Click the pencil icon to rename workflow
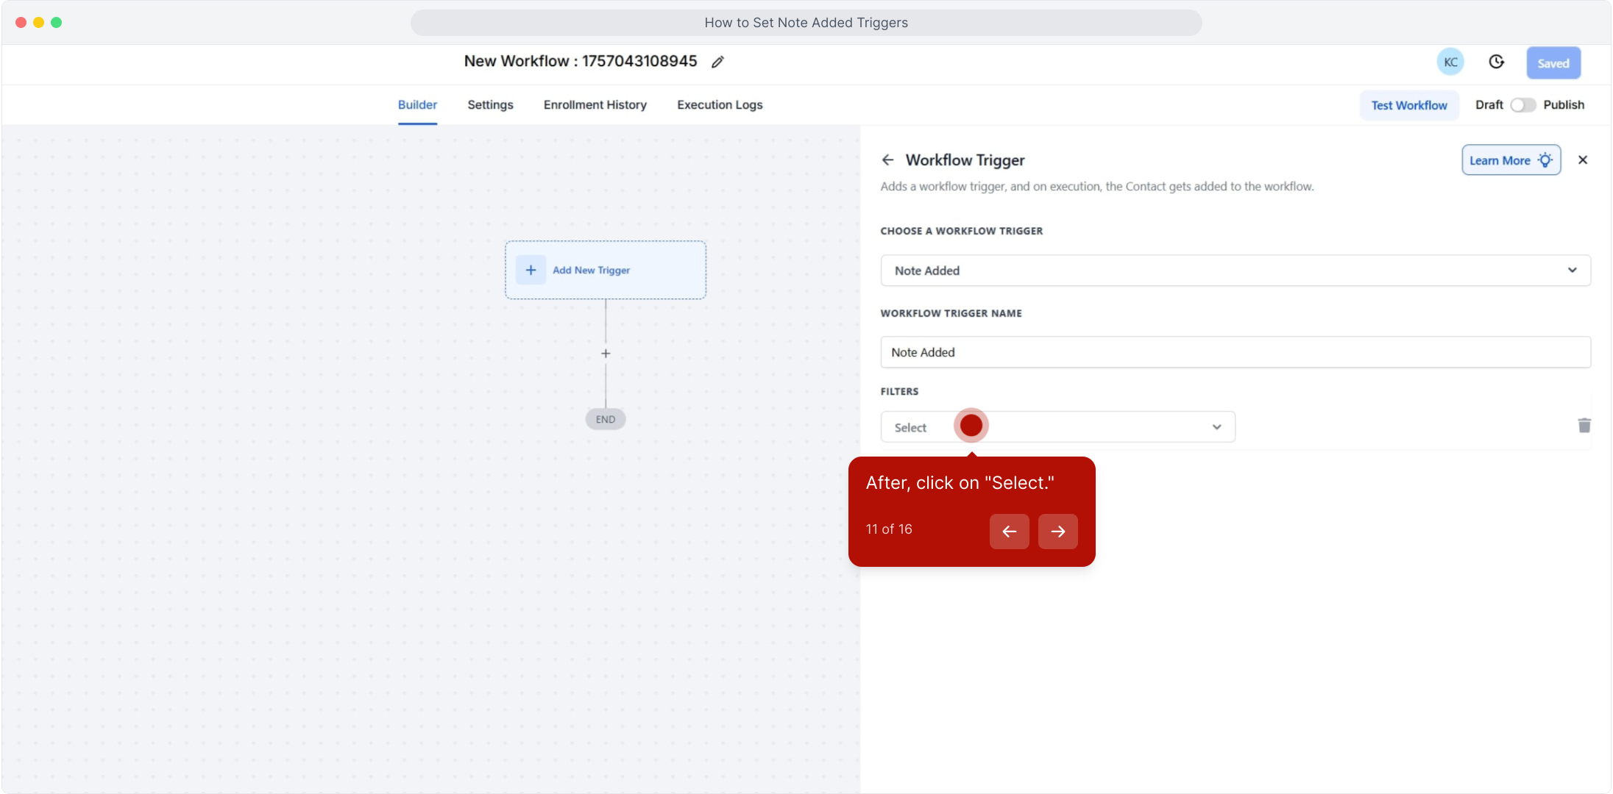Viewport: 1613px width, 794px height. pos(717,62)
